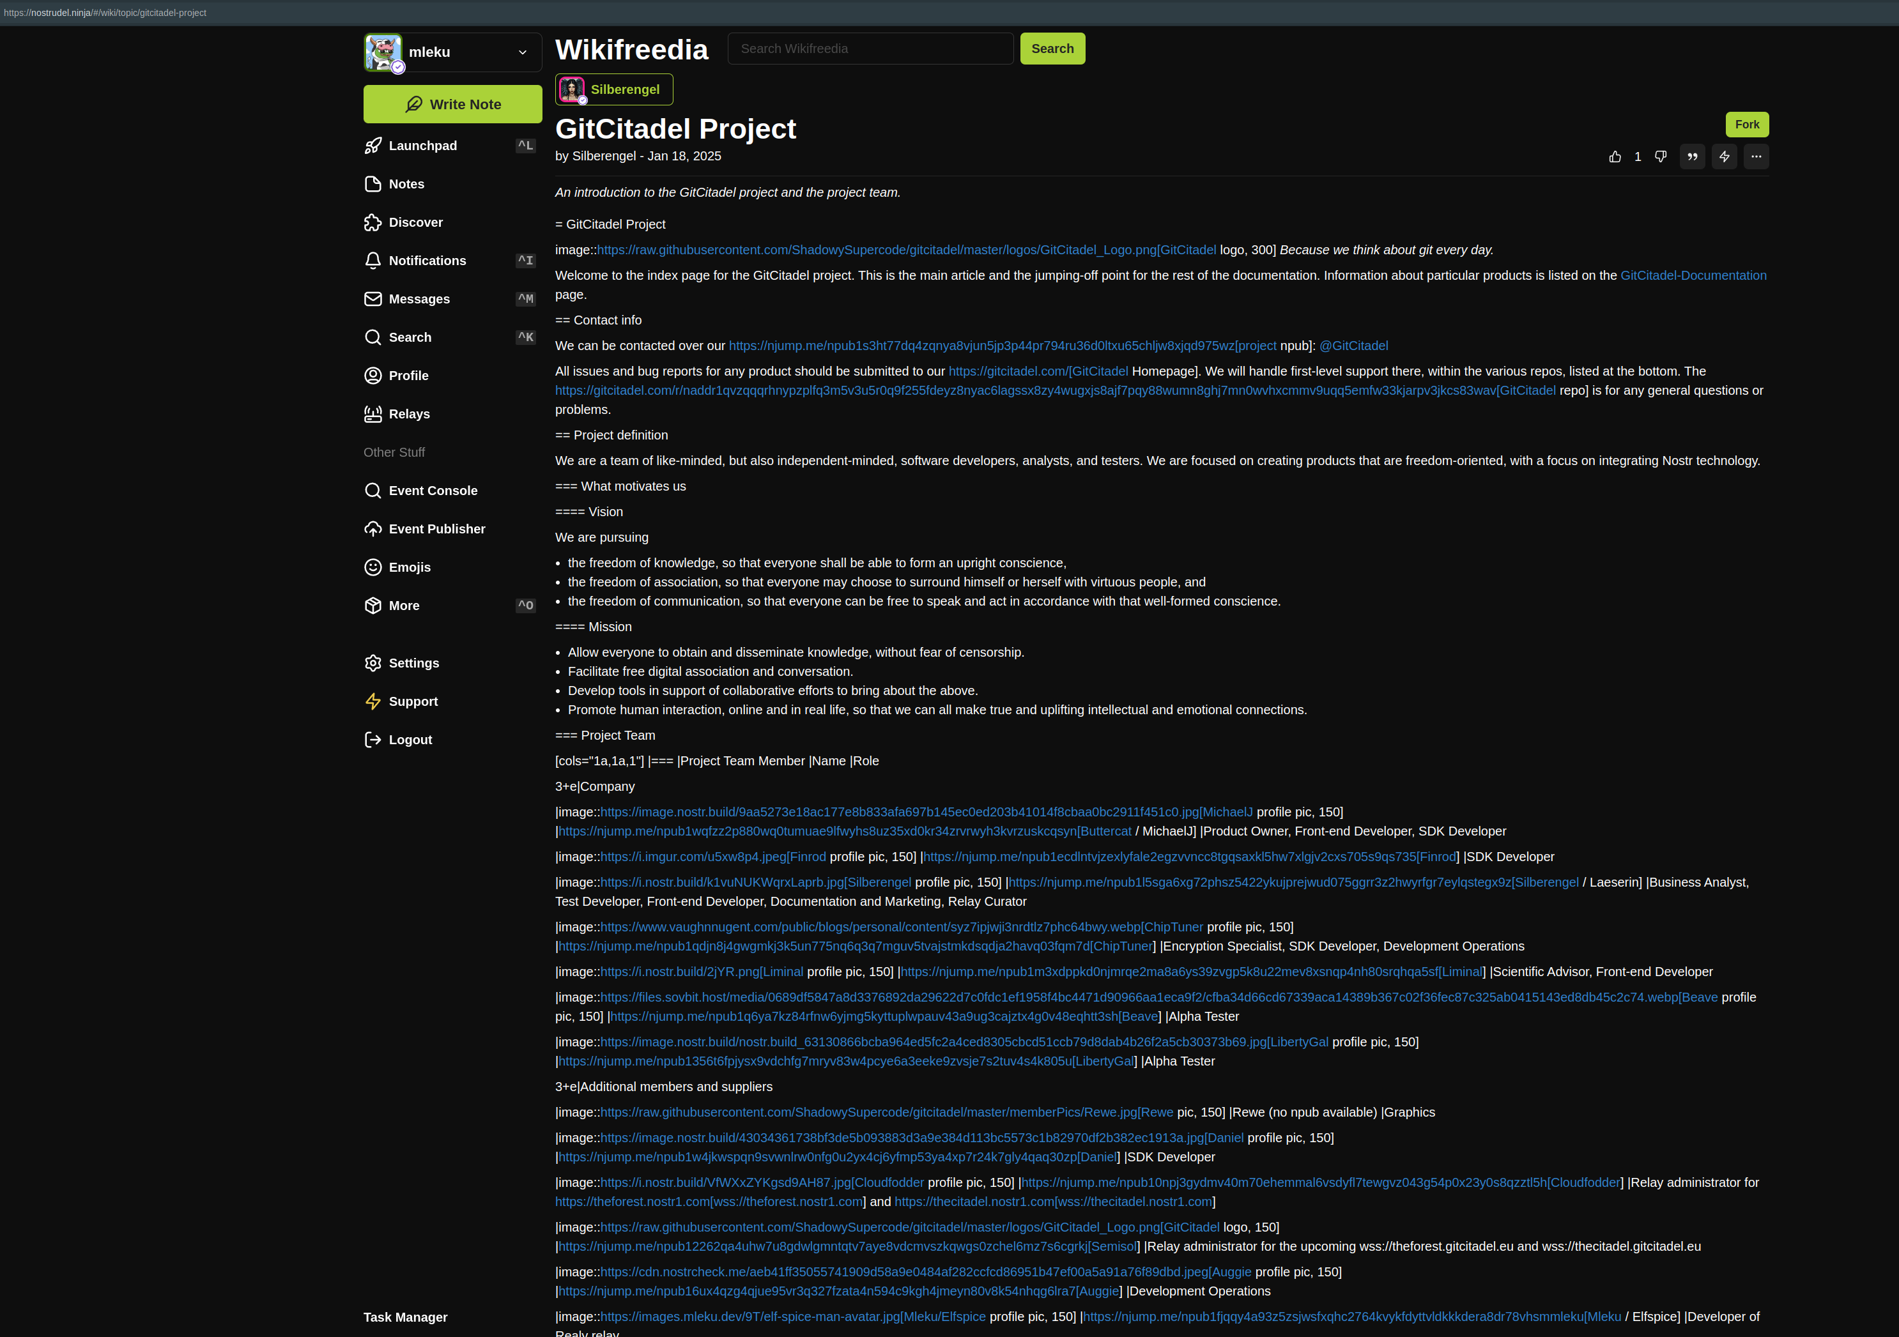
Task: Open the Rewe.jpg member picture link
Action: point(887,1112)
